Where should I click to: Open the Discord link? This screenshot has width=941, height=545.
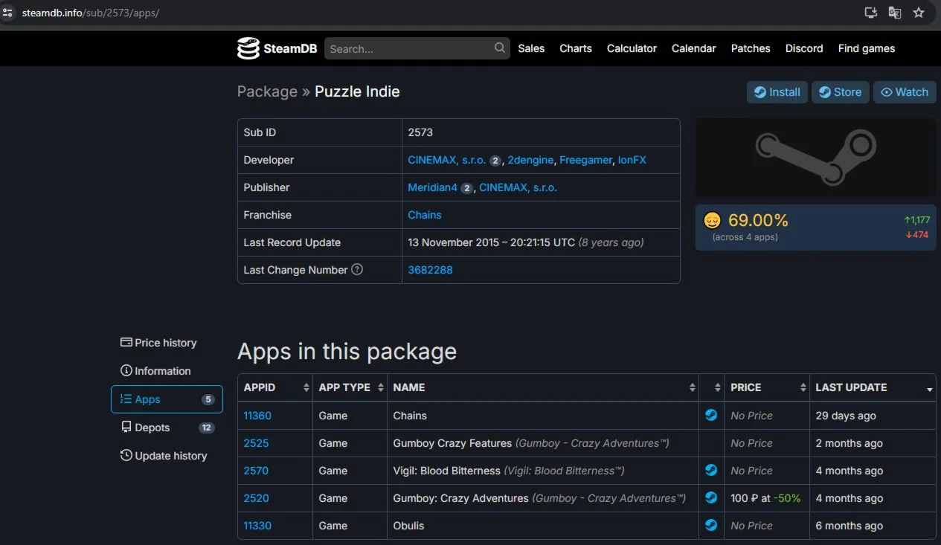[804, 48]
